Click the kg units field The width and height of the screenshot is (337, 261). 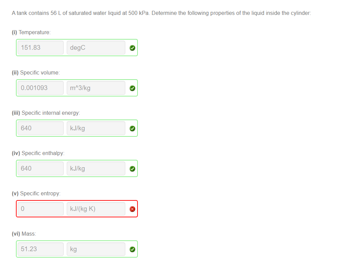coord(96,249)
